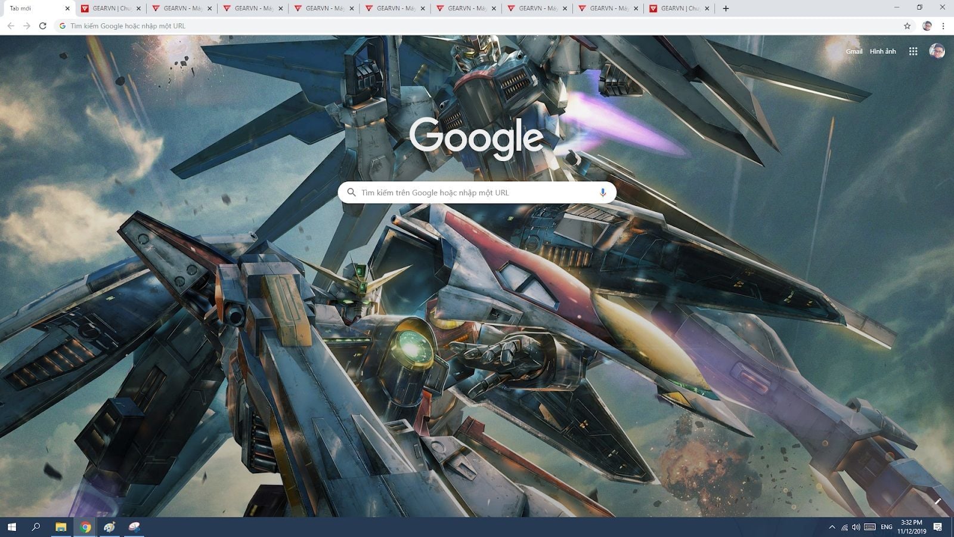
Task: Open the ENG input language selector
Action: 887,527
